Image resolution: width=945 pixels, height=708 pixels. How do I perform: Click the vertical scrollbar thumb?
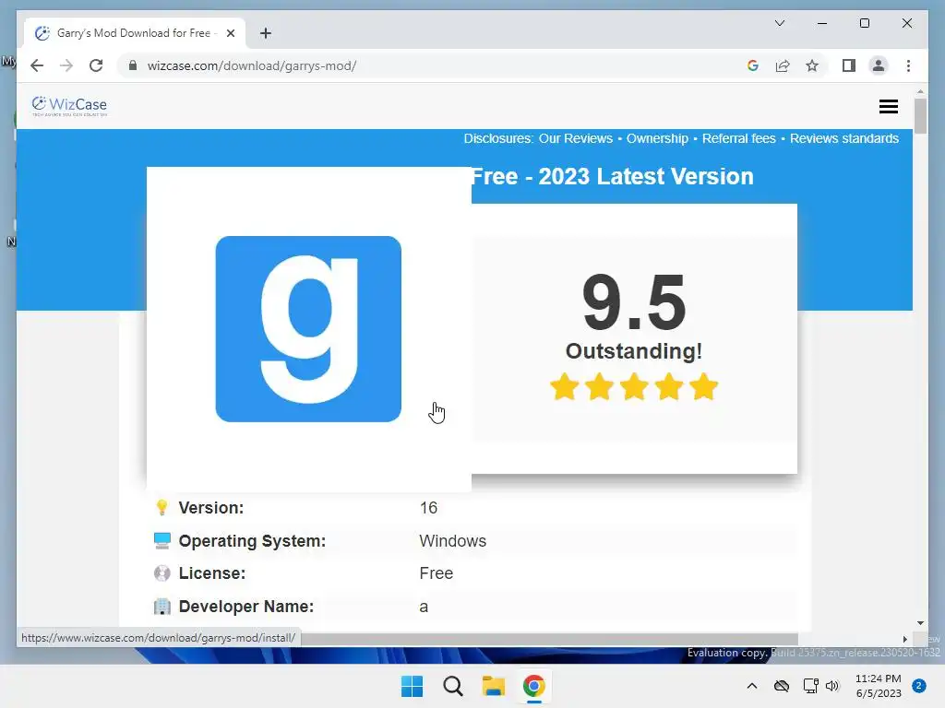pos(920,115)
